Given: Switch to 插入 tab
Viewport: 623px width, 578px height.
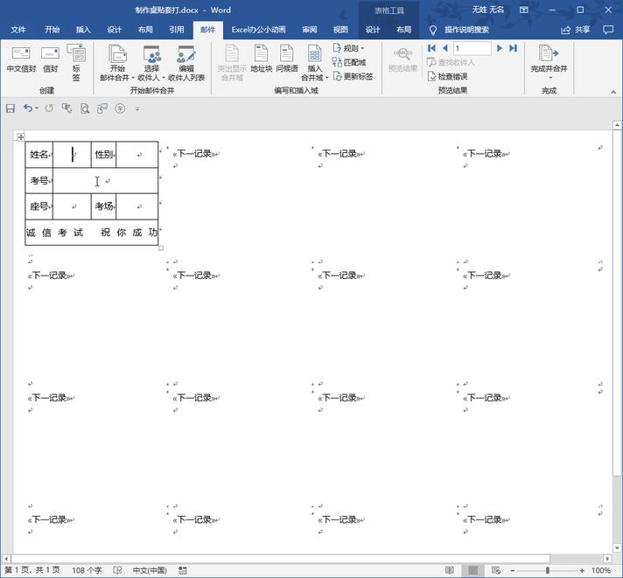Looking at the screenshot, I should tap(83, 30).
